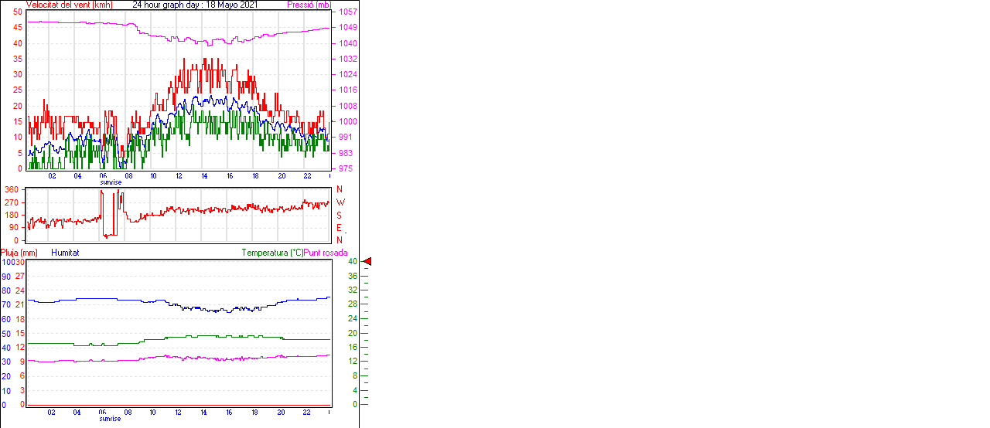The height and width of the screenshot is (428, 990).
Task: Click the 'W' compass label on direction graph
Action: (340, 202)
